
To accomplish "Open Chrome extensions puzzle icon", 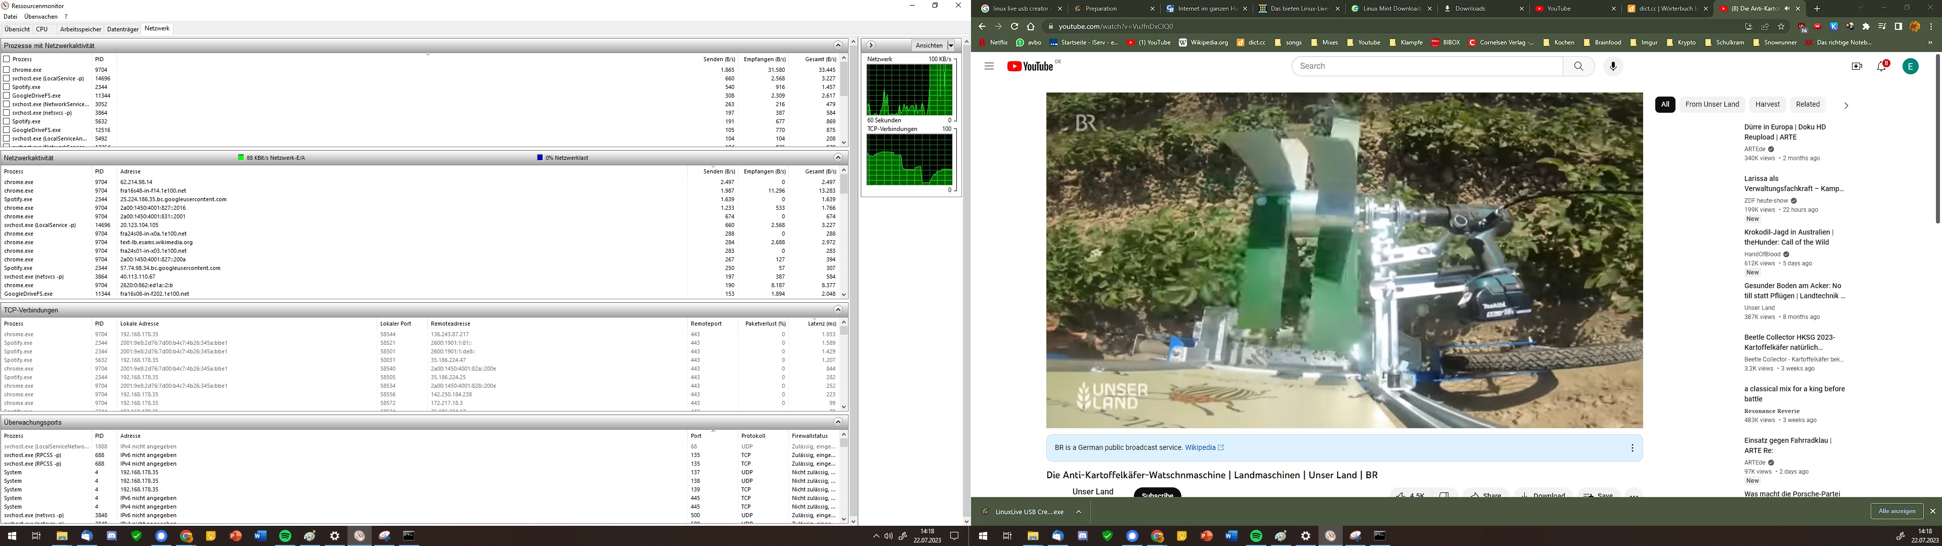I will point(1866,26).
